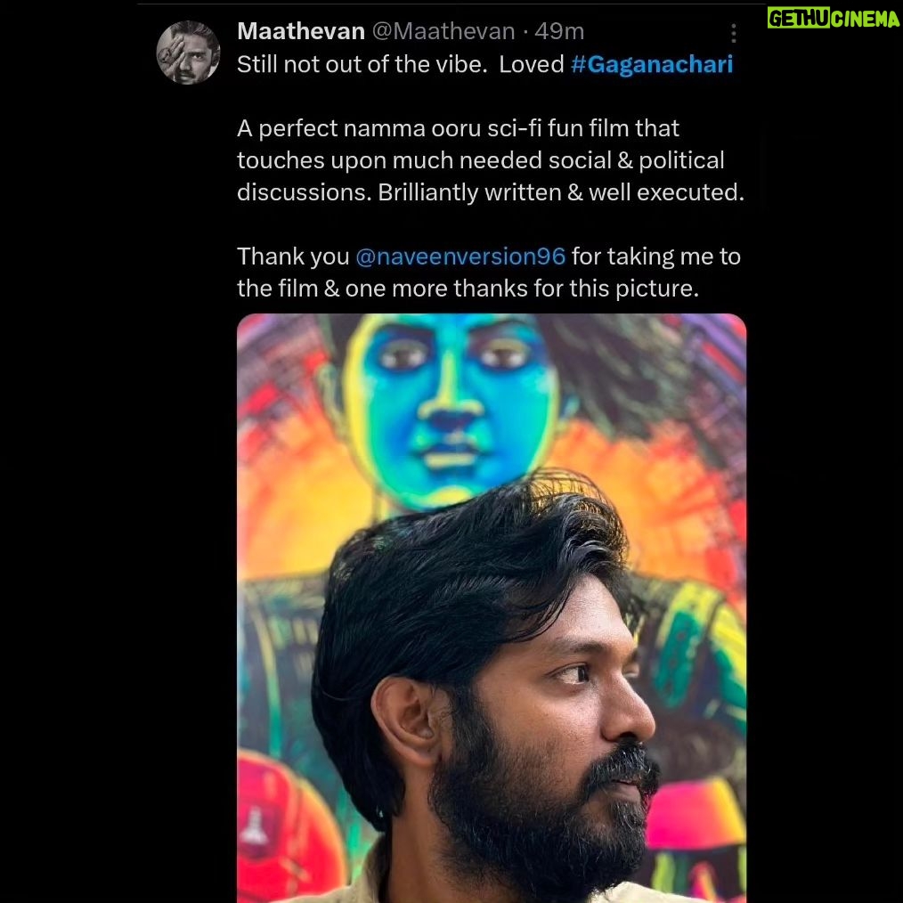The width and height of the screenshot is (903, 903).
Task: Click the bold Maathevan display name
Action: pos(301,31)
